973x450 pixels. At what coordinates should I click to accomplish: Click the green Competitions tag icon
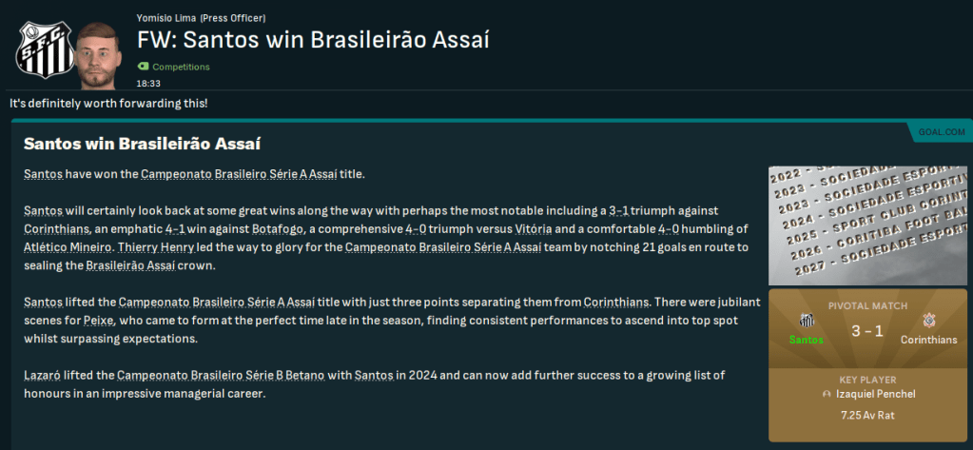[x=143, y=67]
